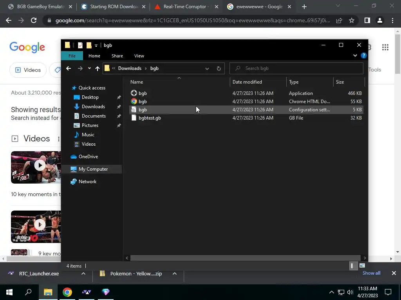The width and height of the screenshot is (401, 300).
Task: Show hidden system tray icons
Action: 331,292
